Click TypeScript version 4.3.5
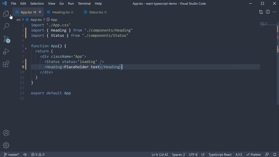 click(x=239, y=154)
